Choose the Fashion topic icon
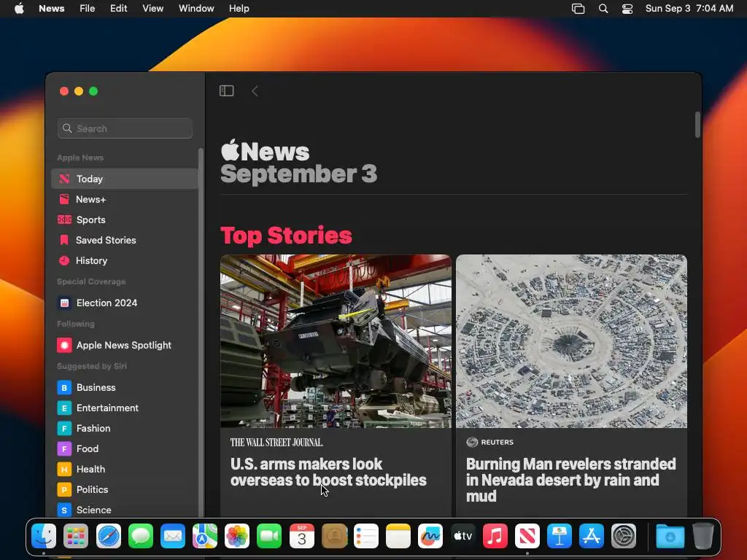This screenshot has height=560, width=747. coord(64,428)
